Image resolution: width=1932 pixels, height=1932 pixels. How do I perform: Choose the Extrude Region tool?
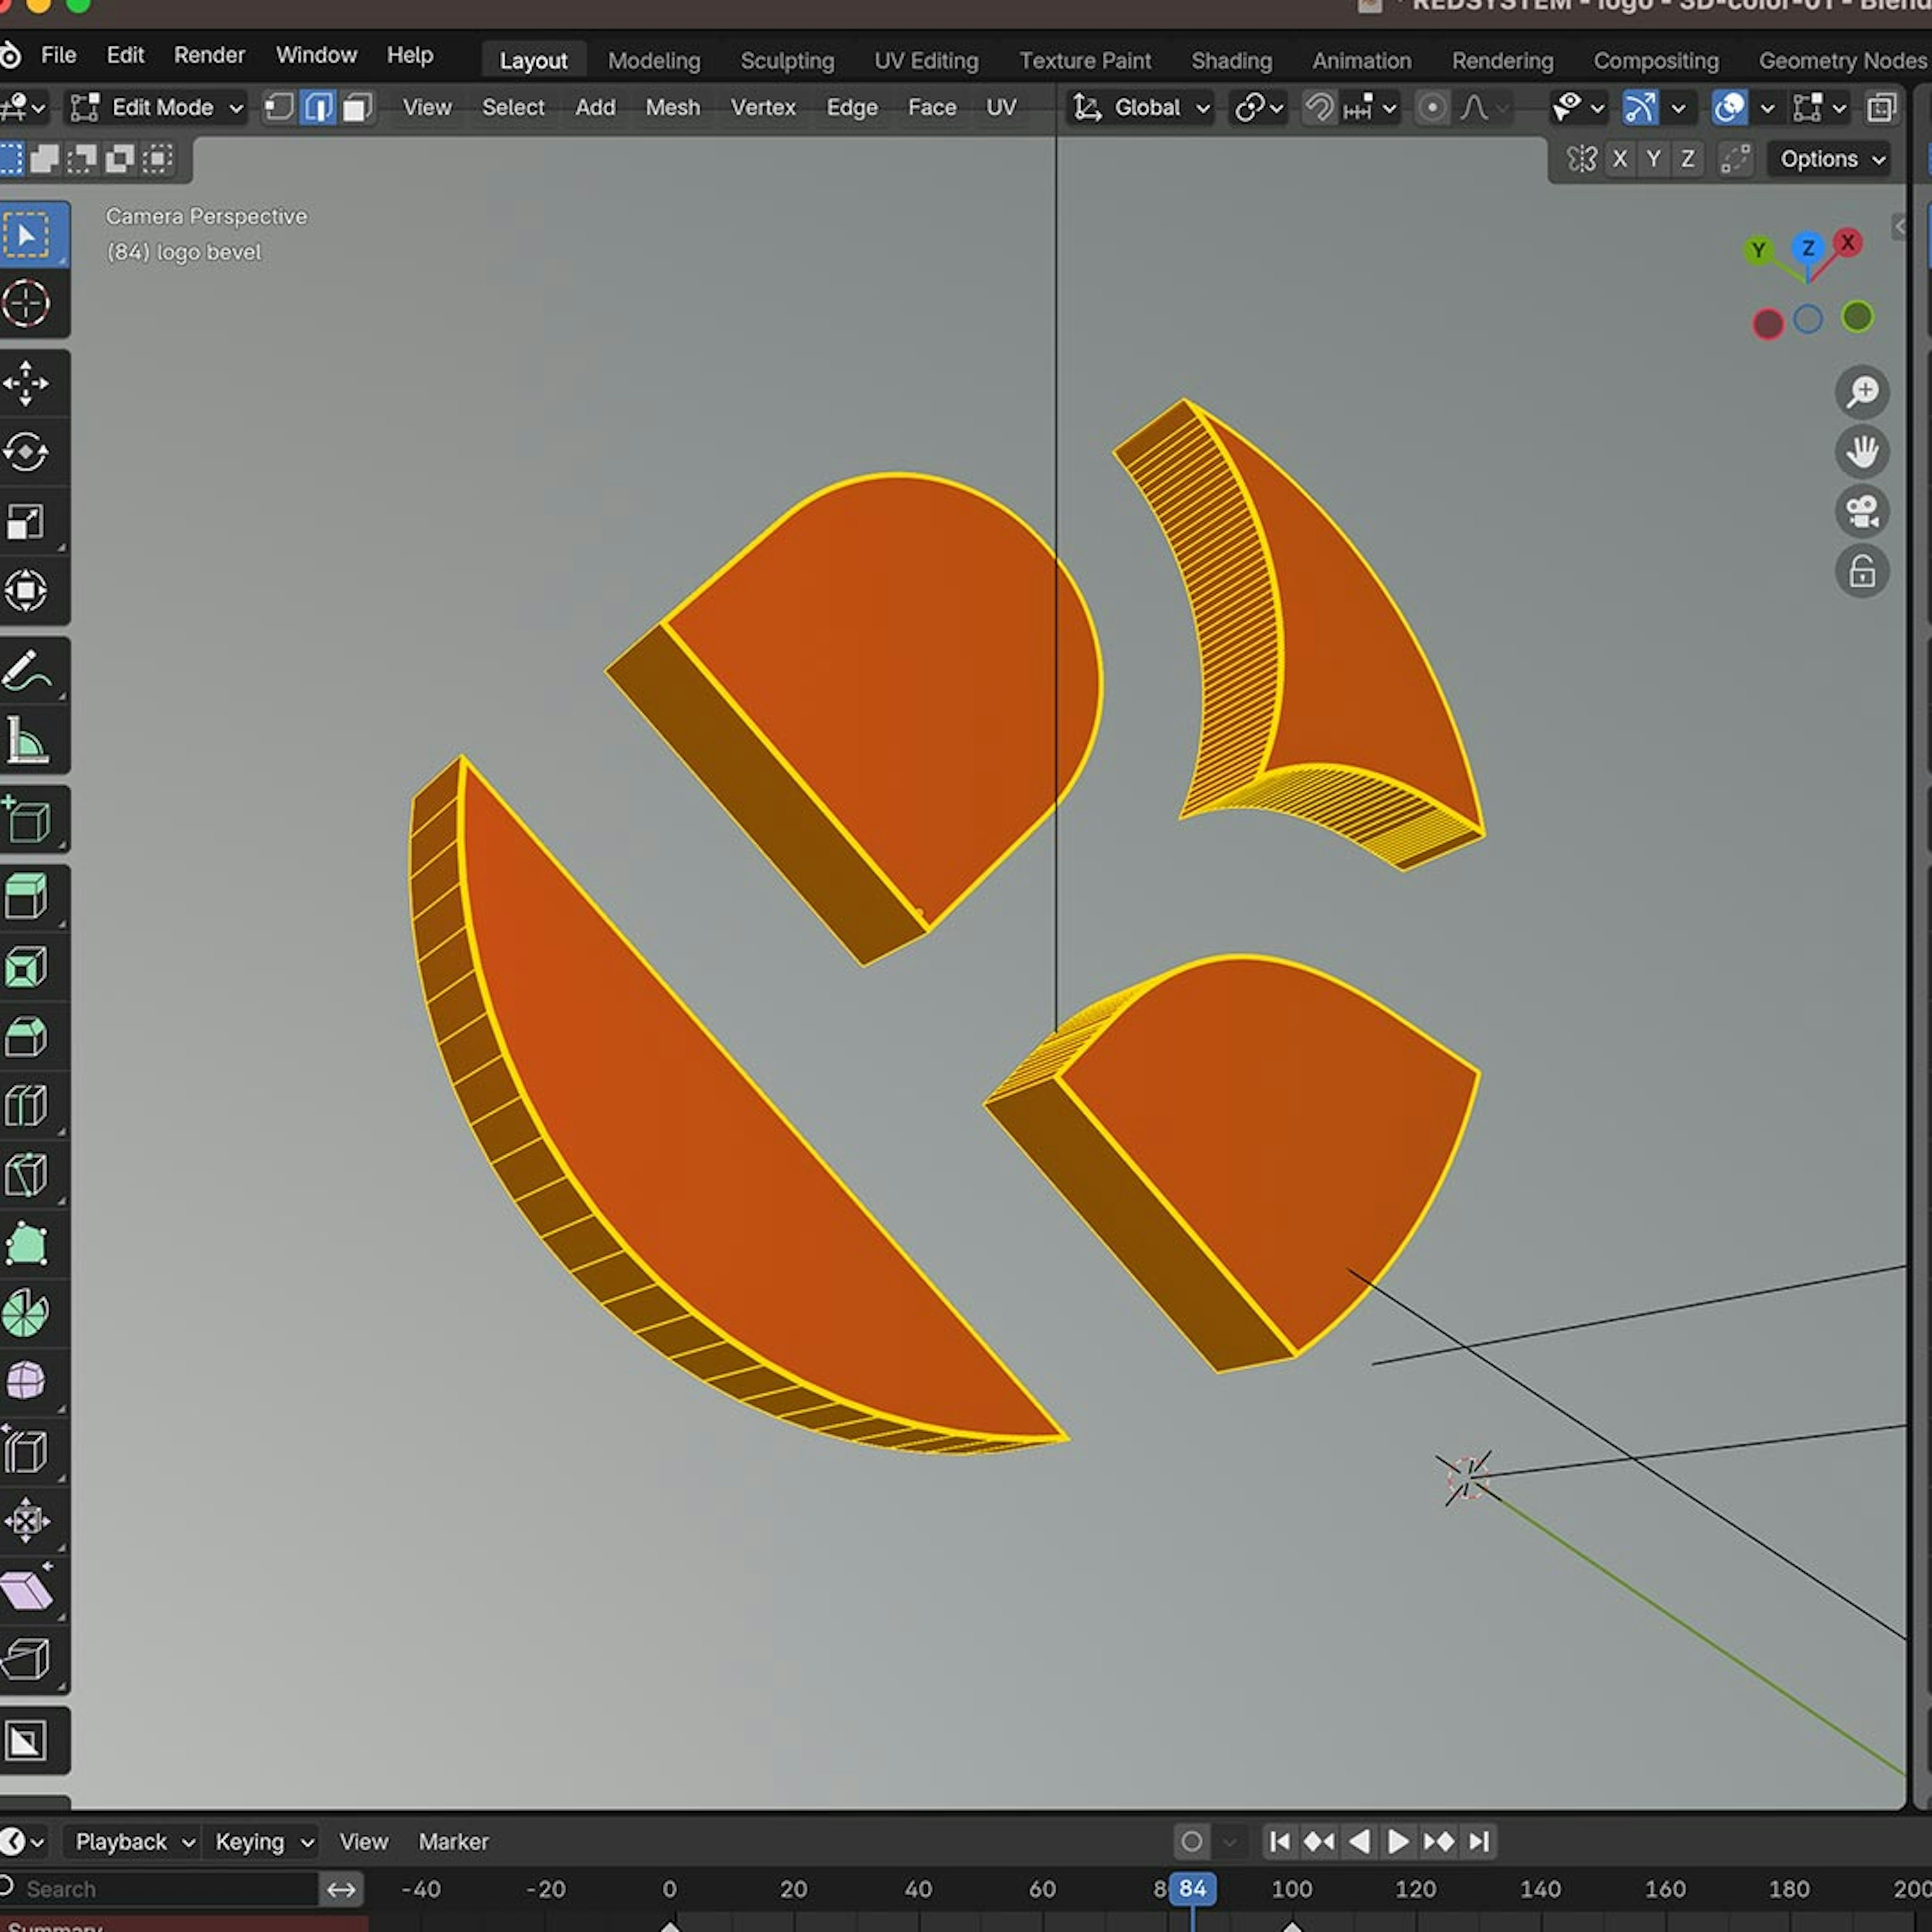[26, 896]
